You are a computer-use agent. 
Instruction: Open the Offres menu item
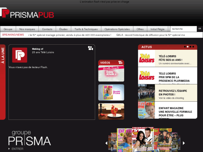140,29
